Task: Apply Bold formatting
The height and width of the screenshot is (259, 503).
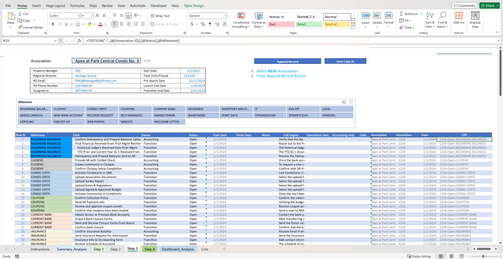Action: (x=53, y=24)
